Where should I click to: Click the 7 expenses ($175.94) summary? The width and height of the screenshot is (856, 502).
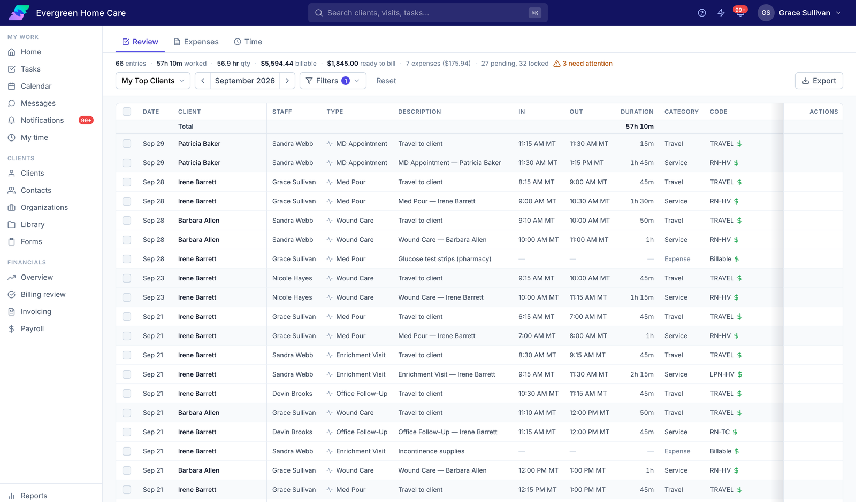point(438,64)
